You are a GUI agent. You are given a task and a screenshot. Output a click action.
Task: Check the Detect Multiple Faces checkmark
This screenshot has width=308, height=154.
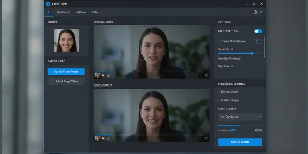219,42
